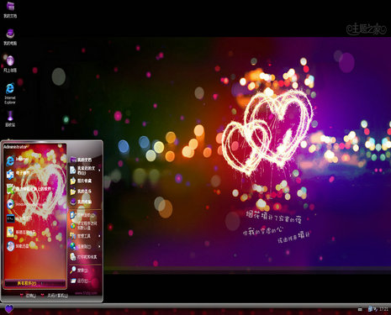Launch Internet Explorer from the desktop
Screen dimensions: 391x315
[x=10, y=93]
